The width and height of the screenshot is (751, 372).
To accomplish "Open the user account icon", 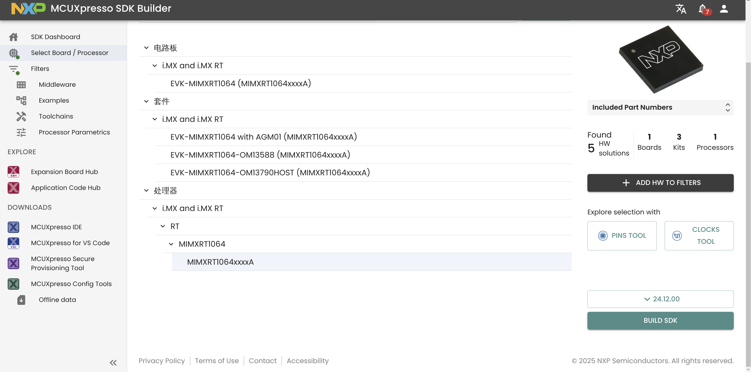I will coord(724,9).
